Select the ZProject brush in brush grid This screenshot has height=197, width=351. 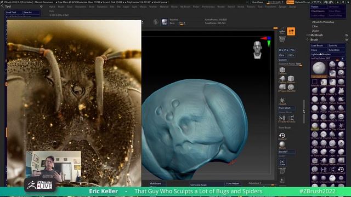coord(341,161)
